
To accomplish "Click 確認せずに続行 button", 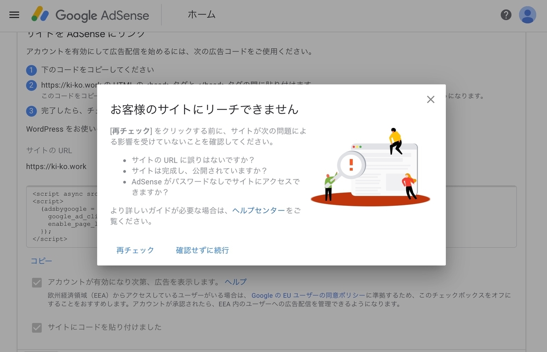I will (202, 250).
